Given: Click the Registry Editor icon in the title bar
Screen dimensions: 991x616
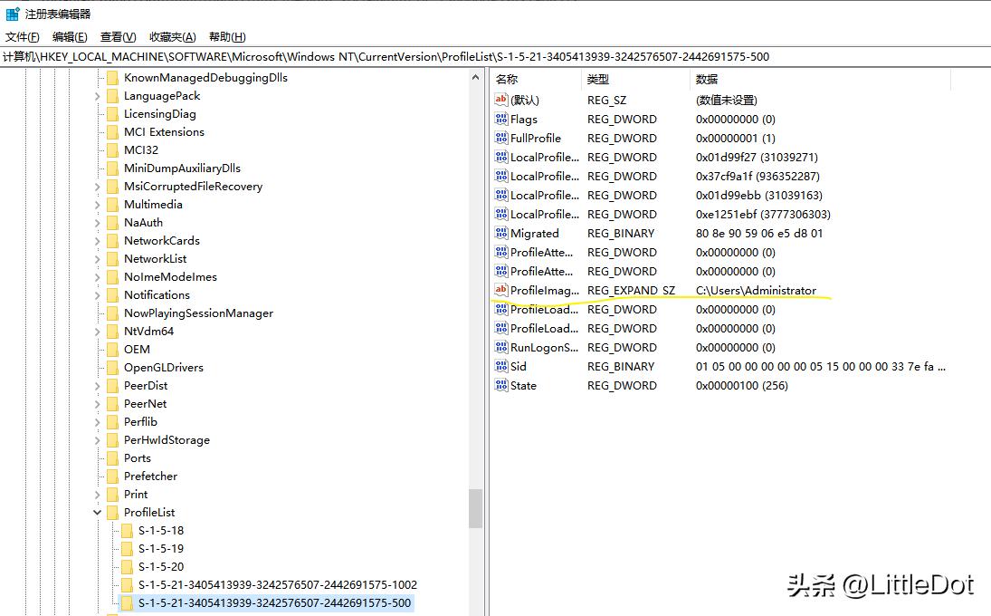Looking at the screenshot, I should (x=13, y=13).
